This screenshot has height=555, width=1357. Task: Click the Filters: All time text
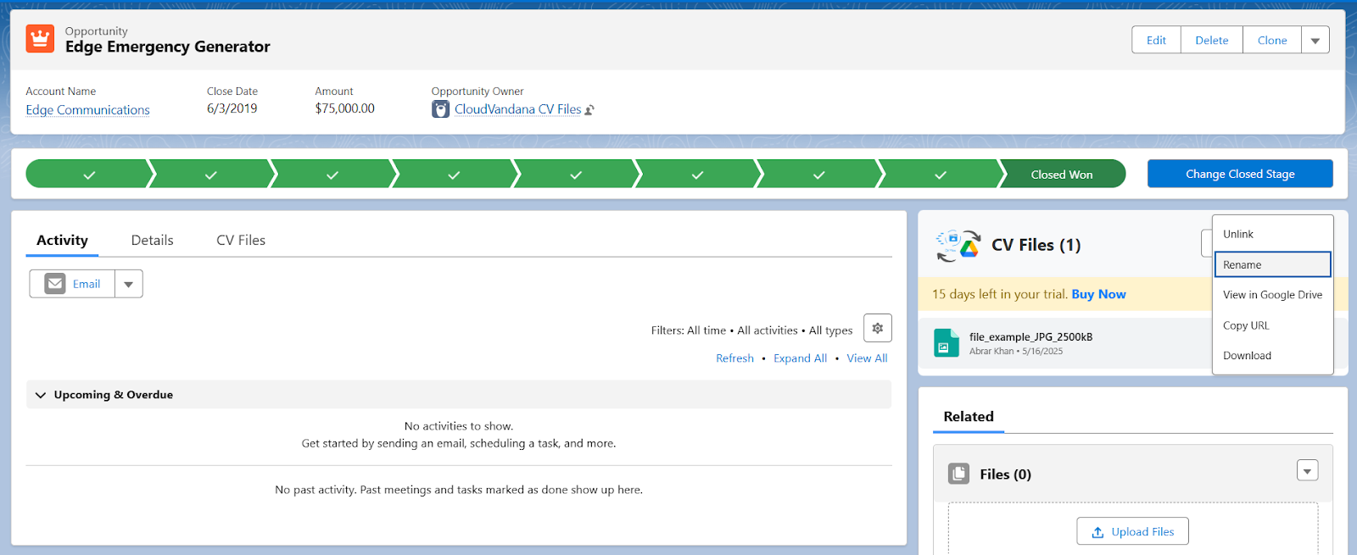coord(689,330)
